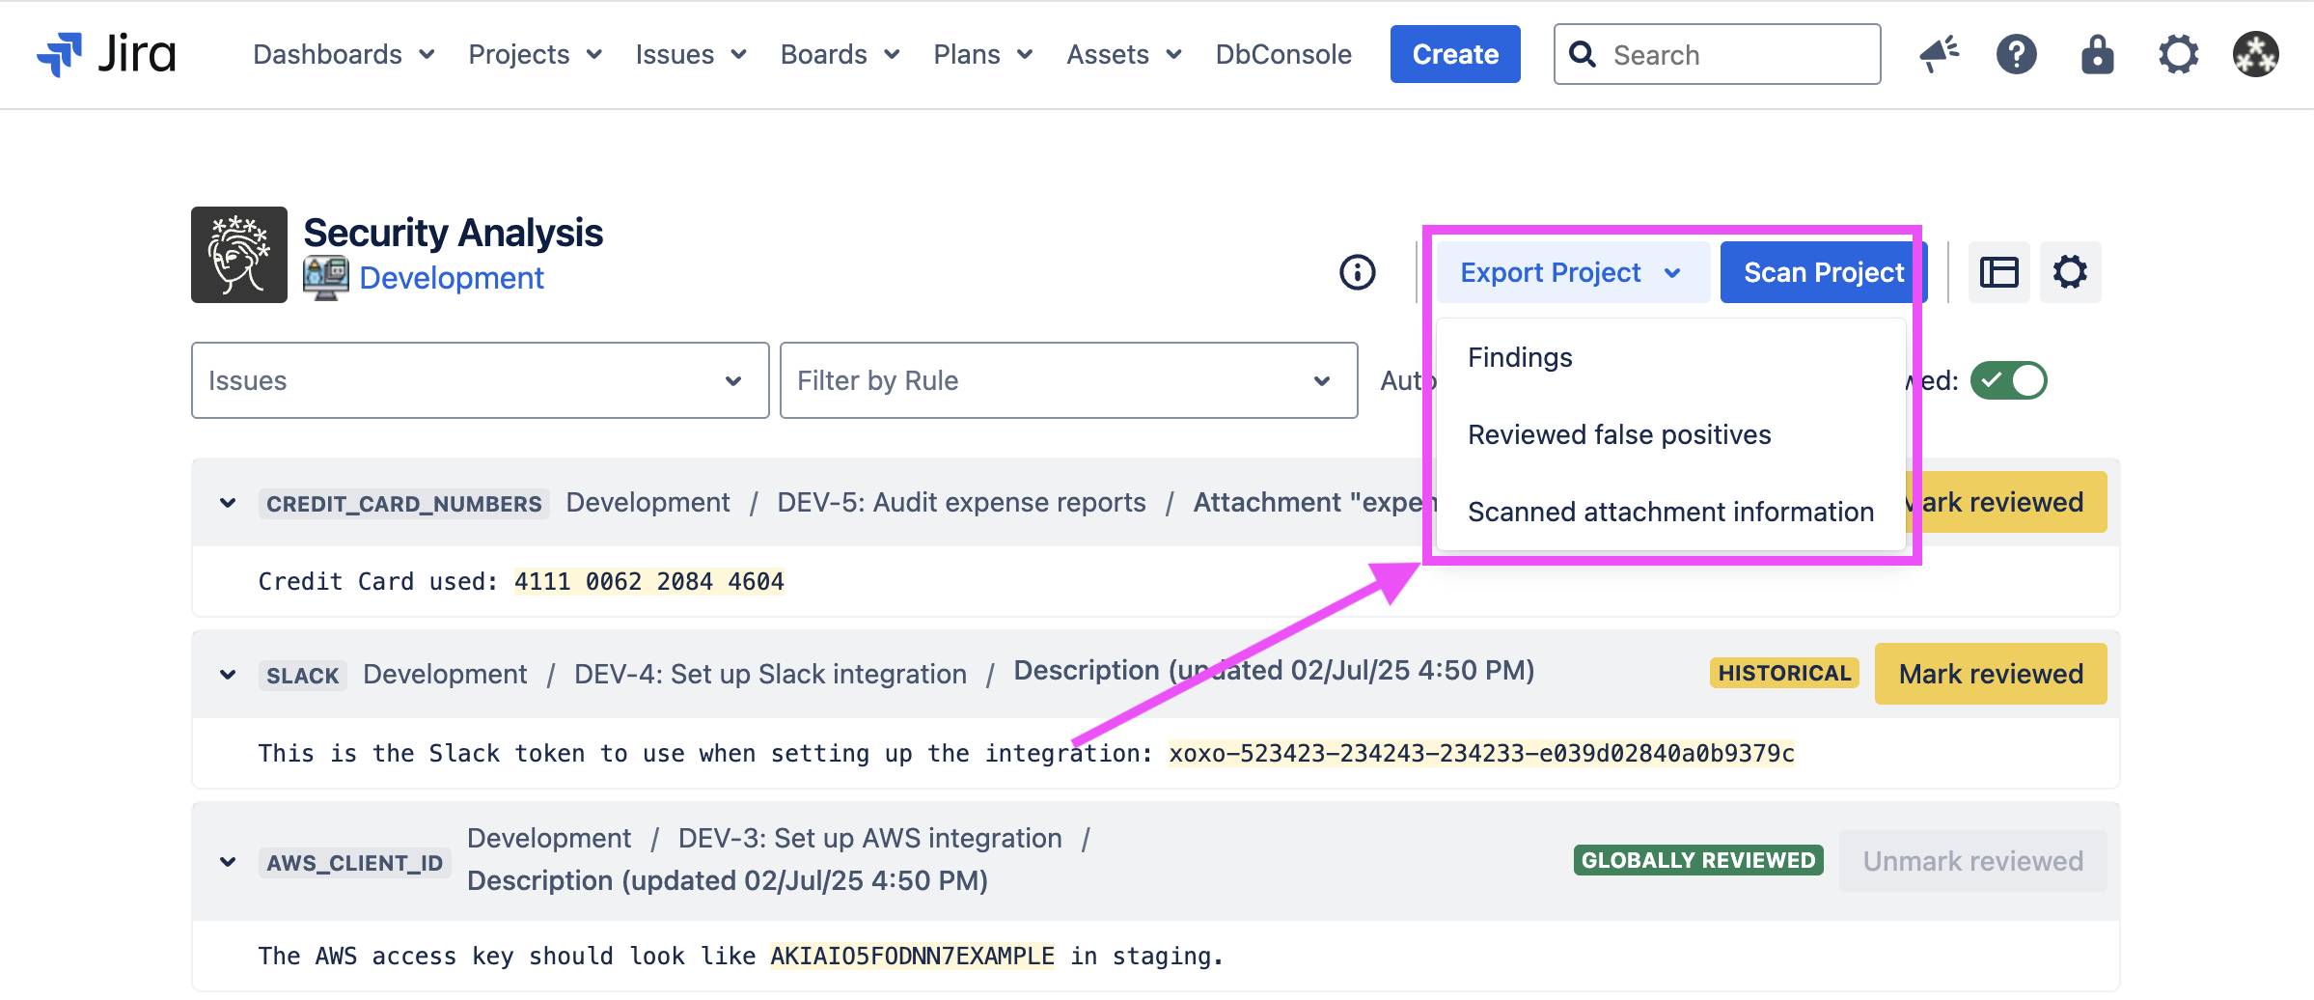
Task: Collapse the CREDIT_CARD_NUMBERS finding row
Action: coord(228,503)
